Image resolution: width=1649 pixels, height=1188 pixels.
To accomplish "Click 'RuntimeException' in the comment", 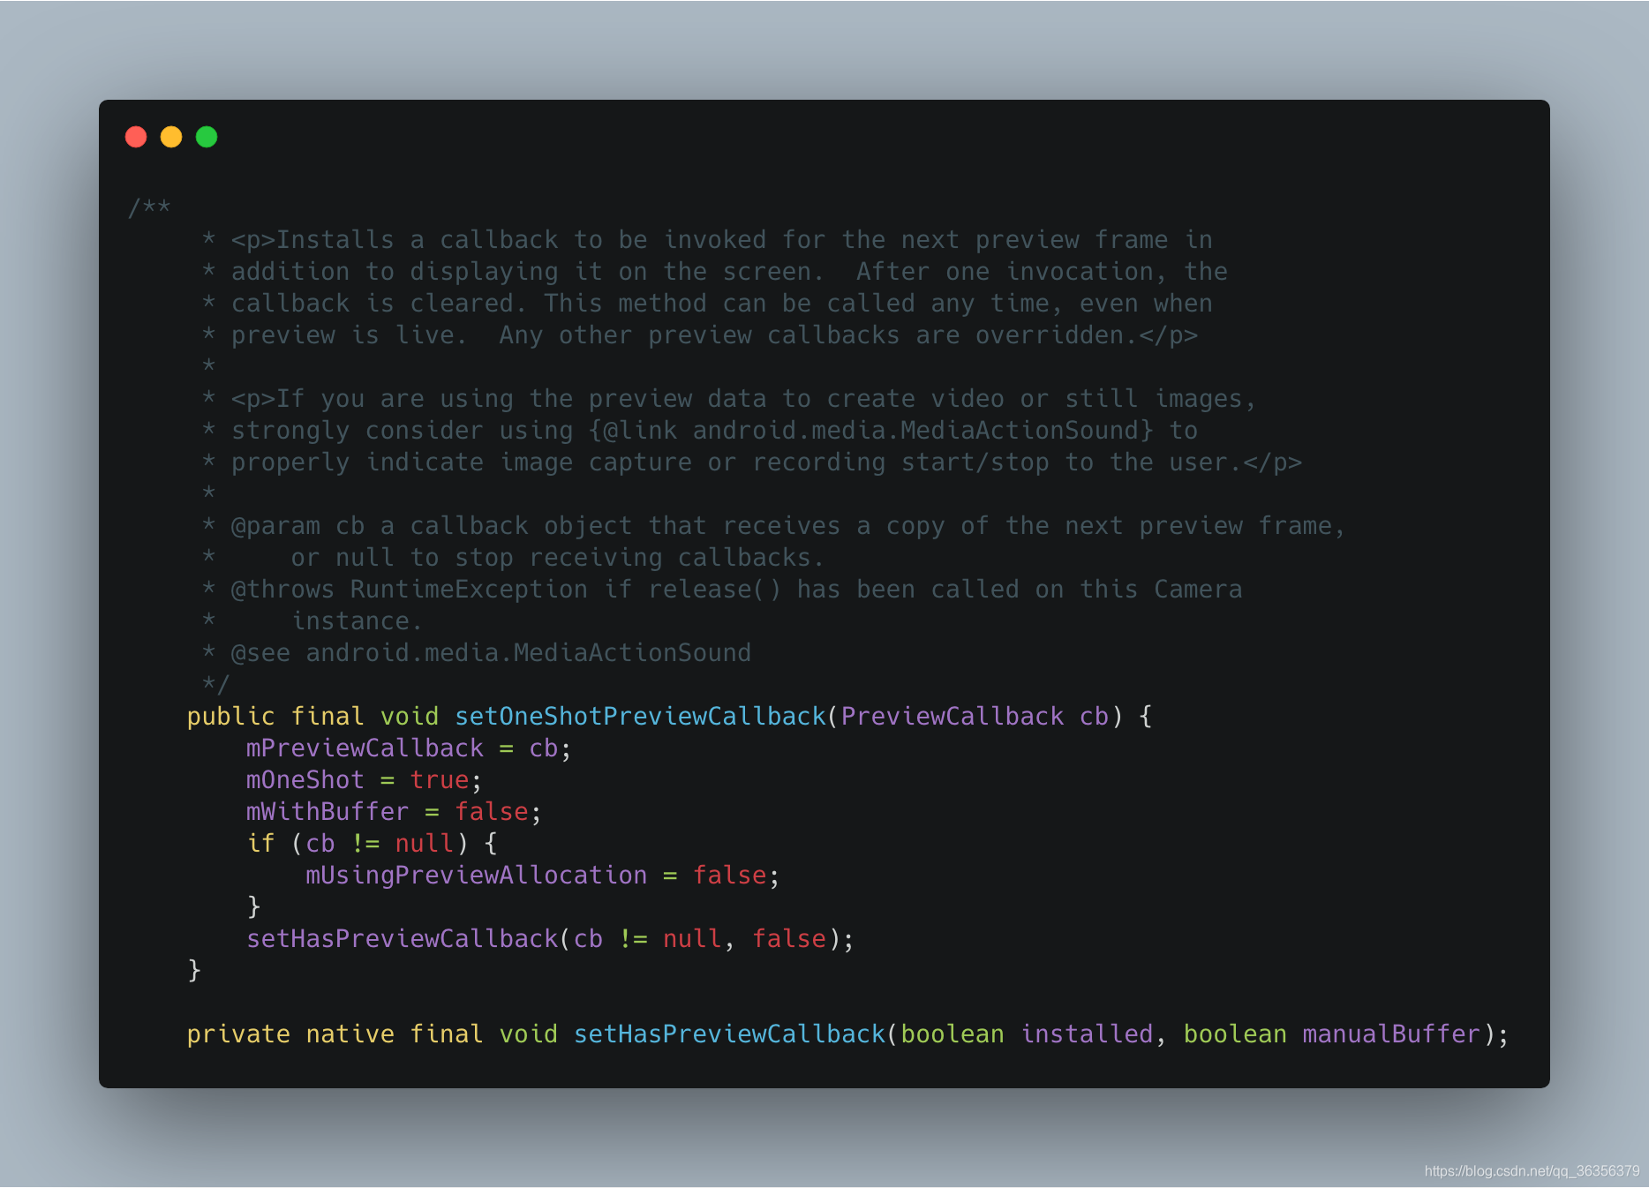I will (x=469, y=589).
